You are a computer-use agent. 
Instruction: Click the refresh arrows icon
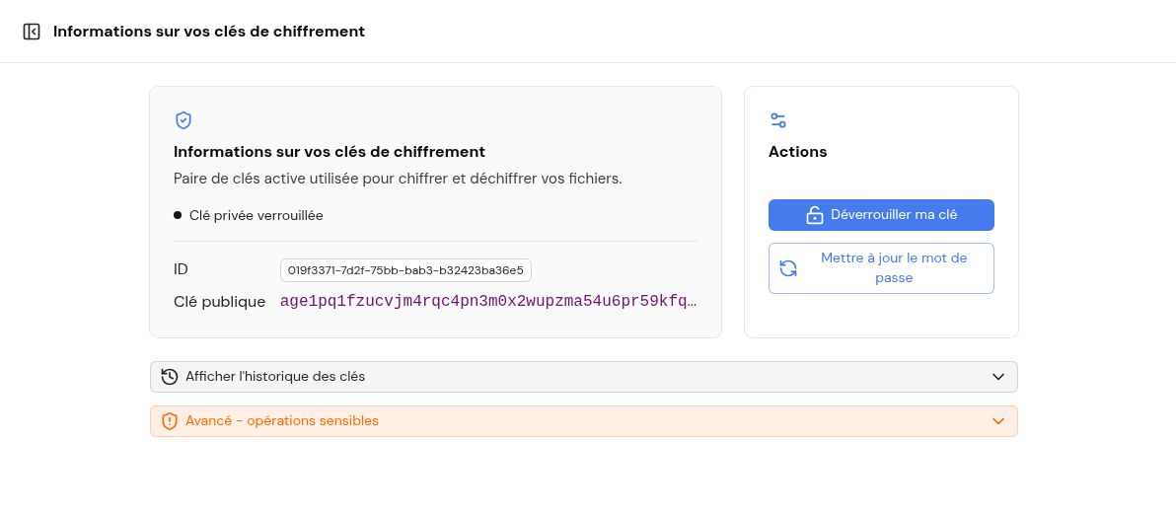(788, 268)
